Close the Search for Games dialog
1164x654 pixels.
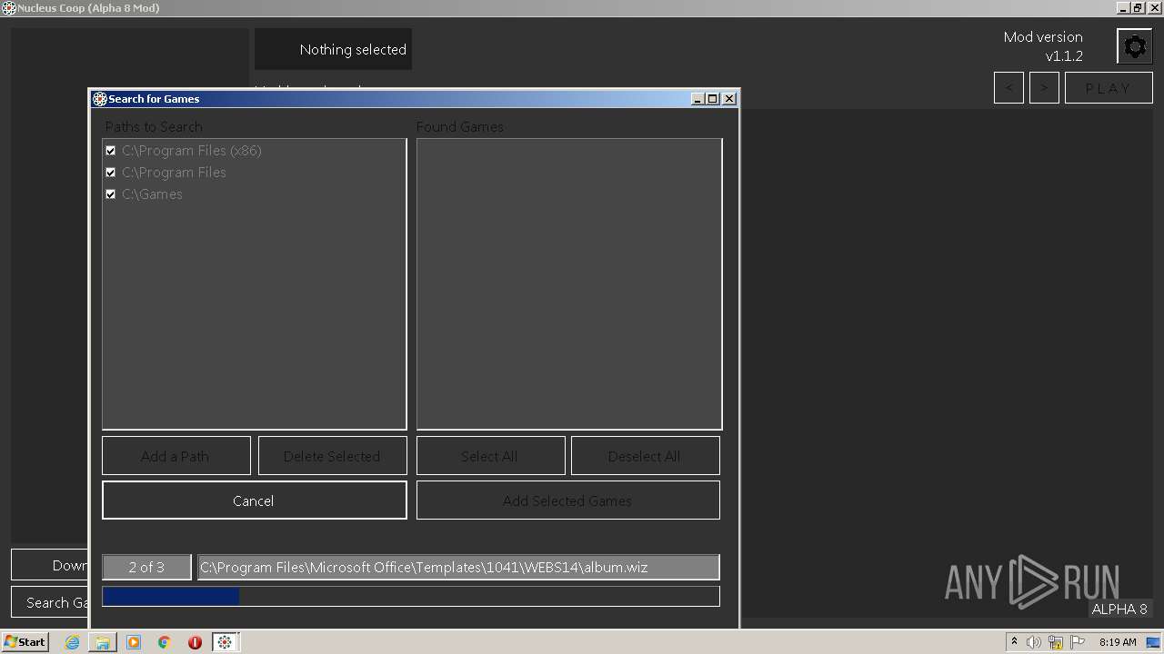coord(729,99)
